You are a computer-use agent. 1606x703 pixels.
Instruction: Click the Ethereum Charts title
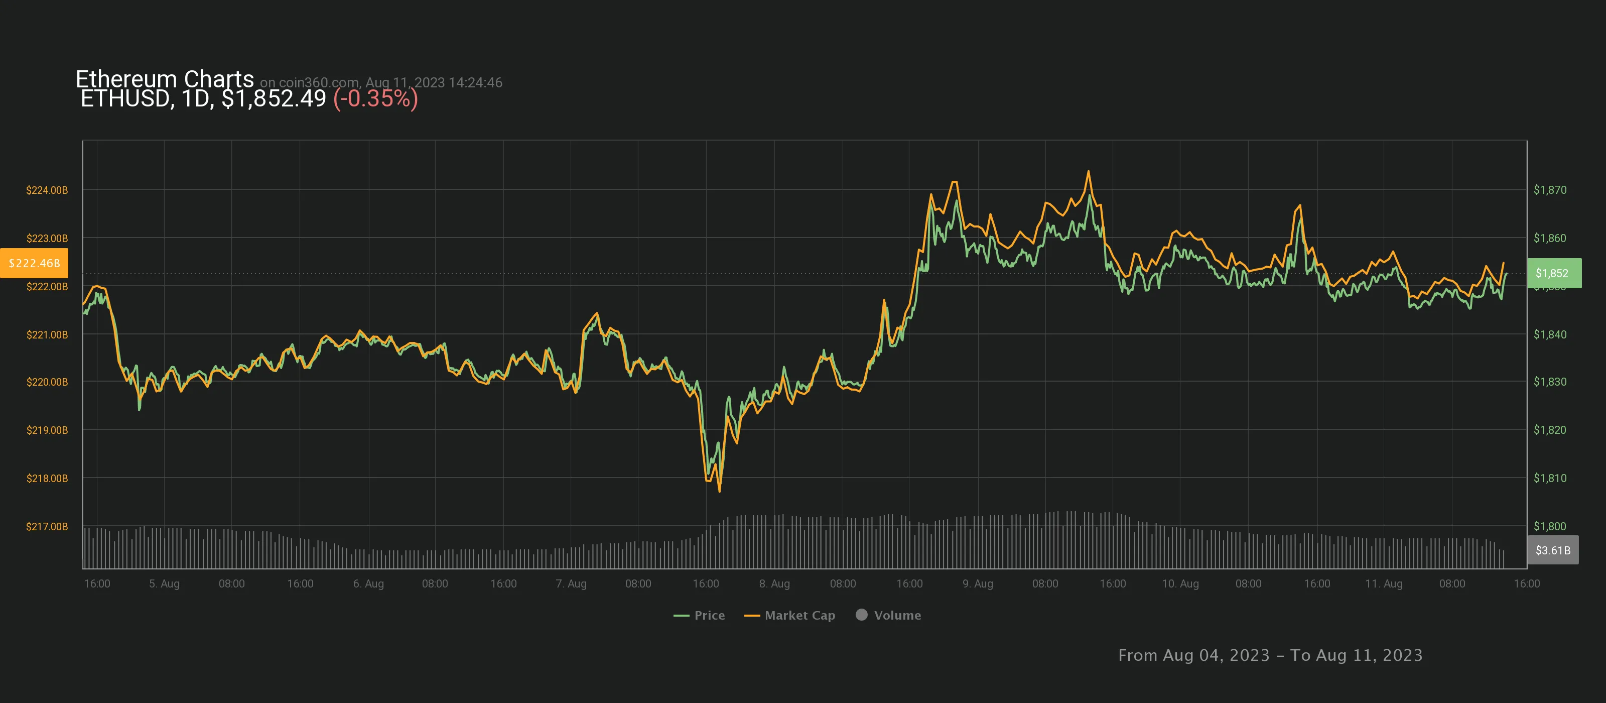pos(165,79)
